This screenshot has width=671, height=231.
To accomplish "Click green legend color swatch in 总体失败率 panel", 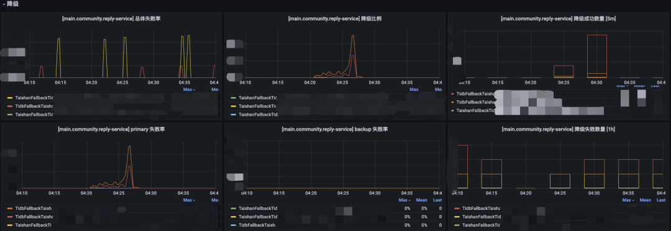I will [10, 115].
